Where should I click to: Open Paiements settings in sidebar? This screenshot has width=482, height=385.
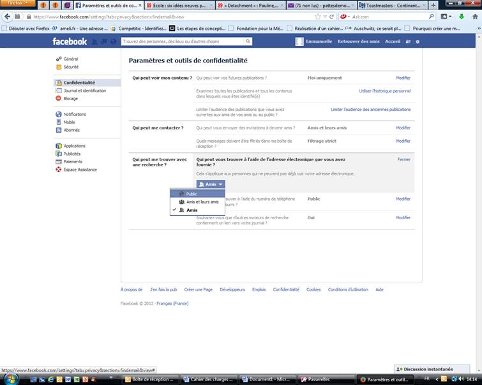coord(73,162)
